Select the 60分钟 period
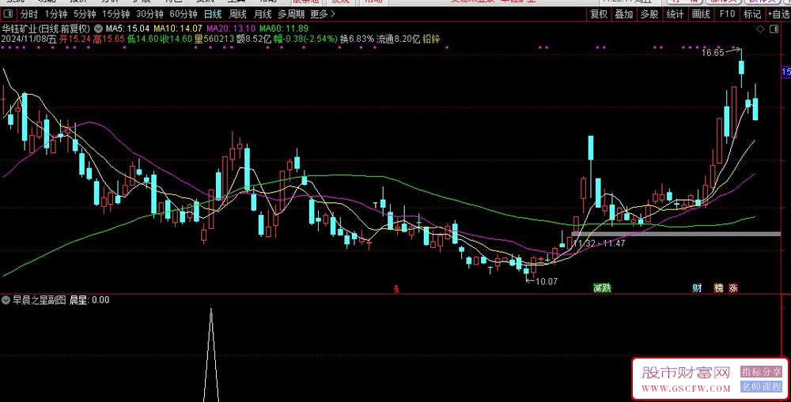Image resolution: width=791 pixels, height=402 pixels. pyautogui.click(x=184, y=14)
